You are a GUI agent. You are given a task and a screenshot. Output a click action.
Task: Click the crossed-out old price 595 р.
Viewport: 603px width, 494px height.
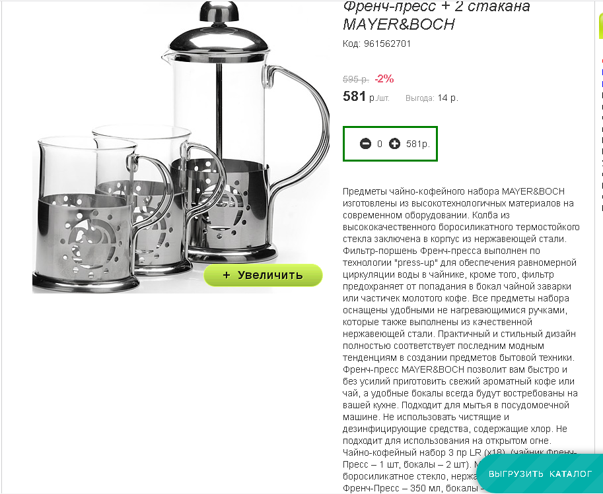coord(356,80)
